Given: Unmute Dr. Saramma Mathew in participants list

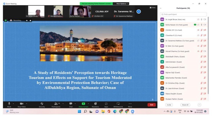Looking at the screenshot, I should [x=202, y=41].
